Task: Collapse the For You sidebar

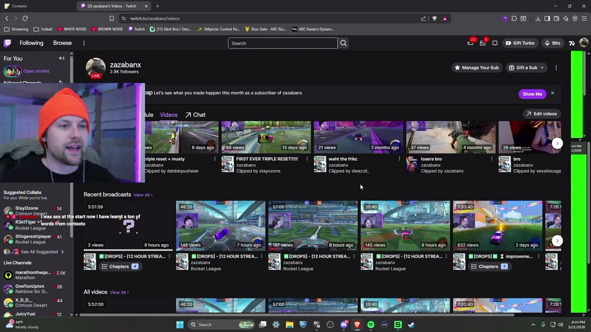Action: point(61,58)
